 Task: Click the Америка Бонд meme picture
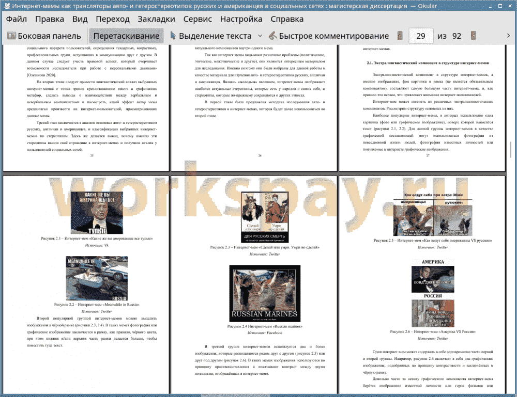coord(433,279)
